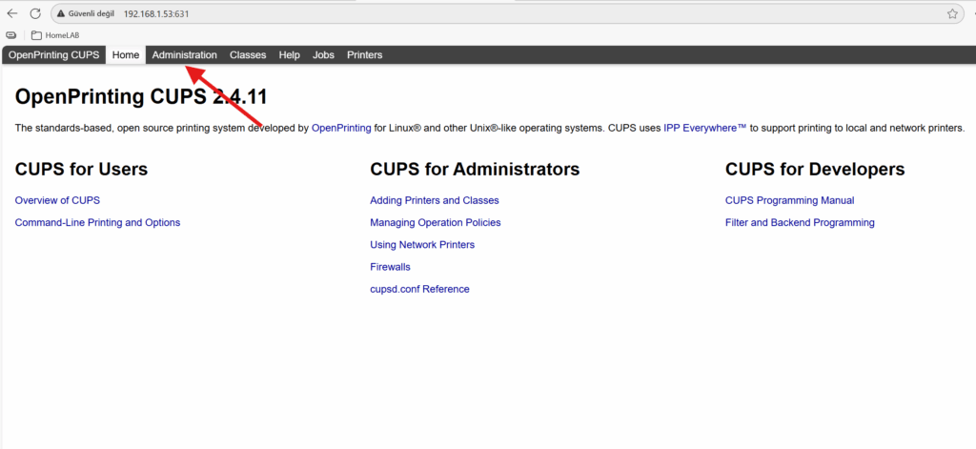Follow the IPP Everywhere link
The height and width of the screenshot is (449, 976).
click(x=704, y=128)
